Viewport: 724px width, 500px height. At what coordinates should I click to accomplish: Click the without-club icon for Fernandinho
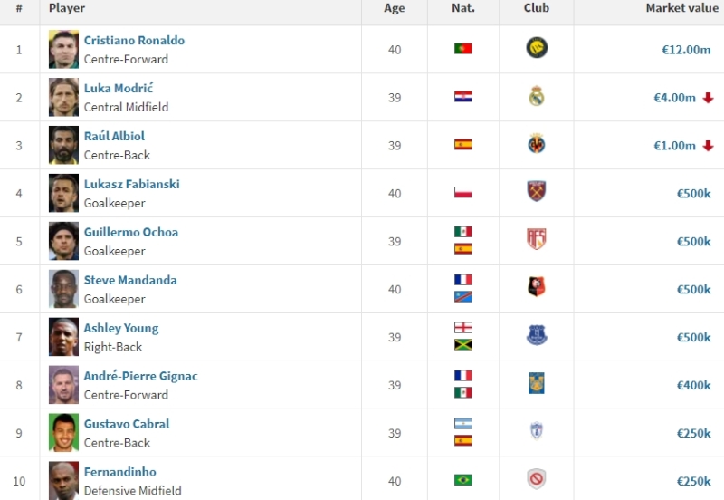point(537,479)
